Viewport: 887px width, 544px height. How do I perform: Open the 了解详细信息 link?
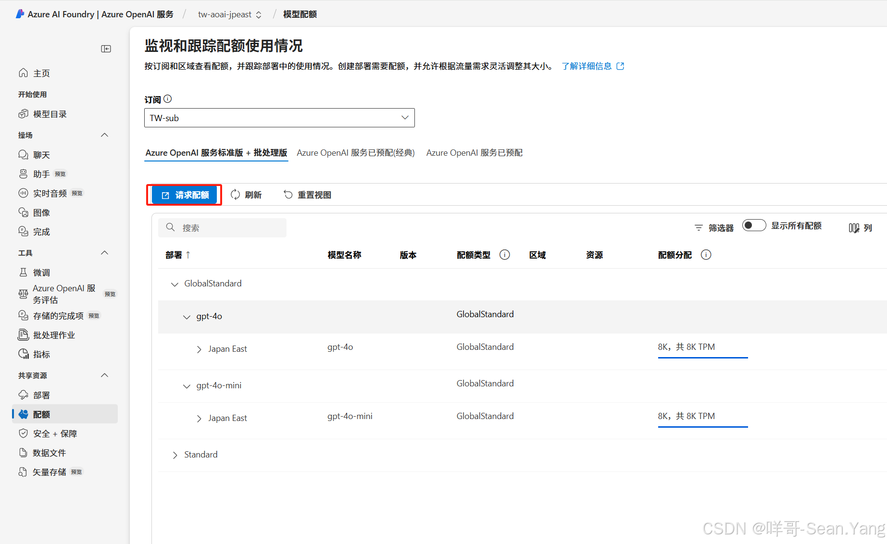[x=593, y=66]
